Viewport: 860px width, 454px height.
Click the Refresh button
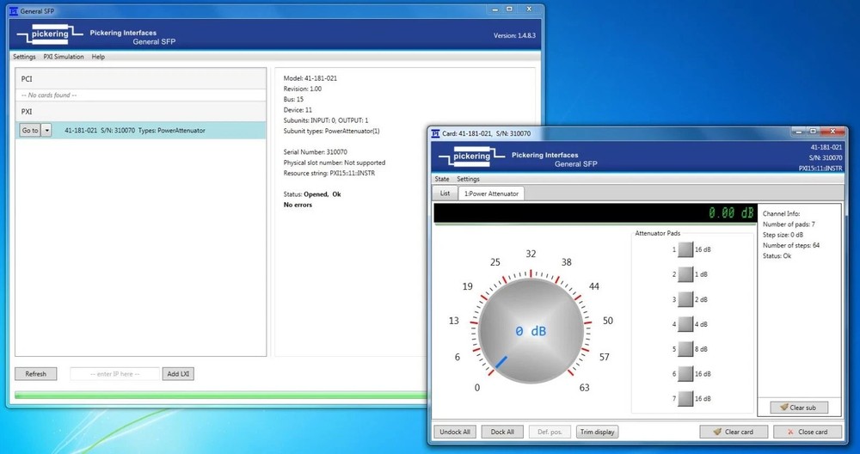pos(35,374)
